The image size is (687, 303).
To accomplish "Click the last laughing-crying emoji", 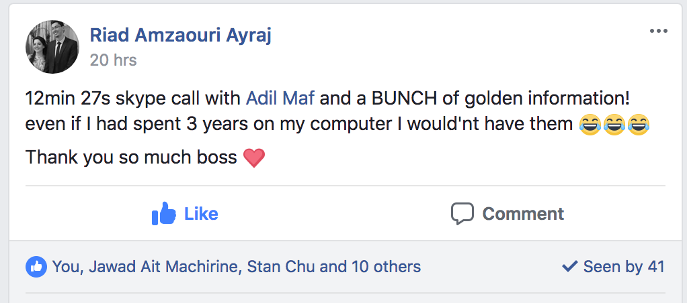I will pos(638,125).
